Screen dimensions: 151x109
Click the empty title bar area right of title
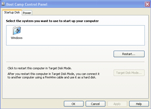pyautogui.click(x=96, y=4)
